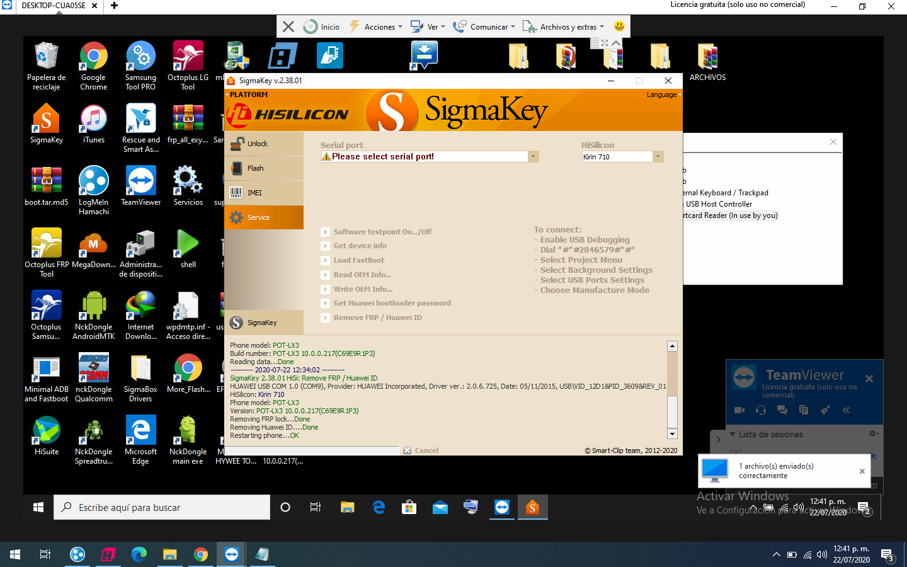Click Inicio in TeamViewer toolbar
Image resolution: width=907 pixels, height=567 pixels.
pyautogui.click(x=322, y=26)
